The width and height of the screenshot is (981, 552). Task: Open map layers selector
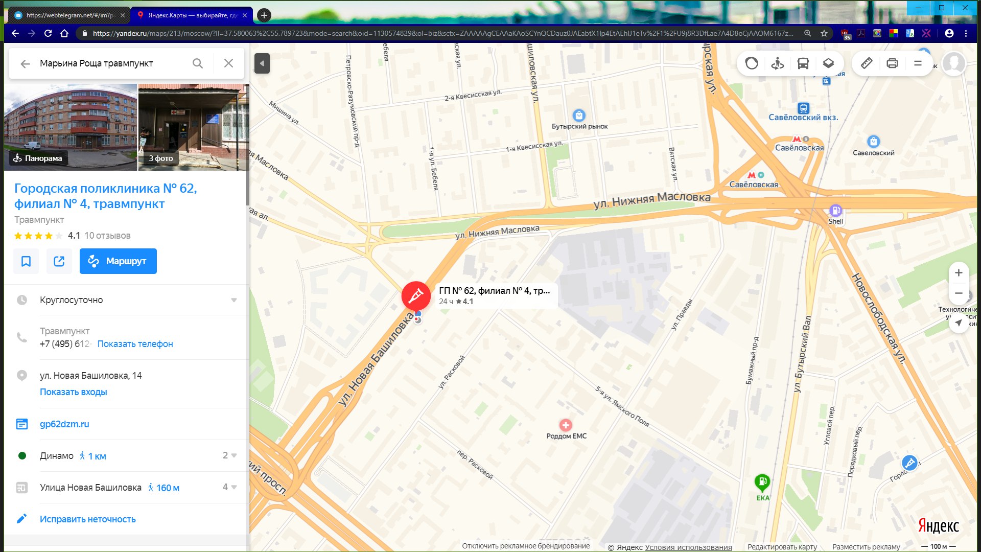point(828,63)
